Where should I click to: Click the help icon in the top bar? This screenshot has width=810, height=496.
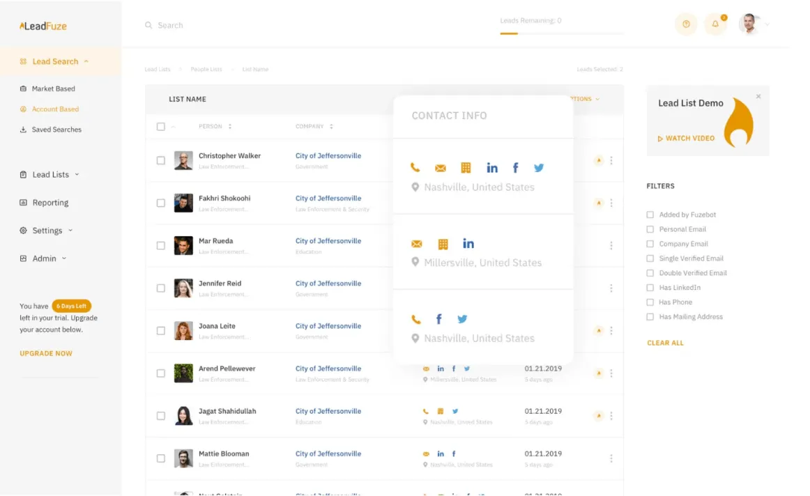click(x=686, y=24)
